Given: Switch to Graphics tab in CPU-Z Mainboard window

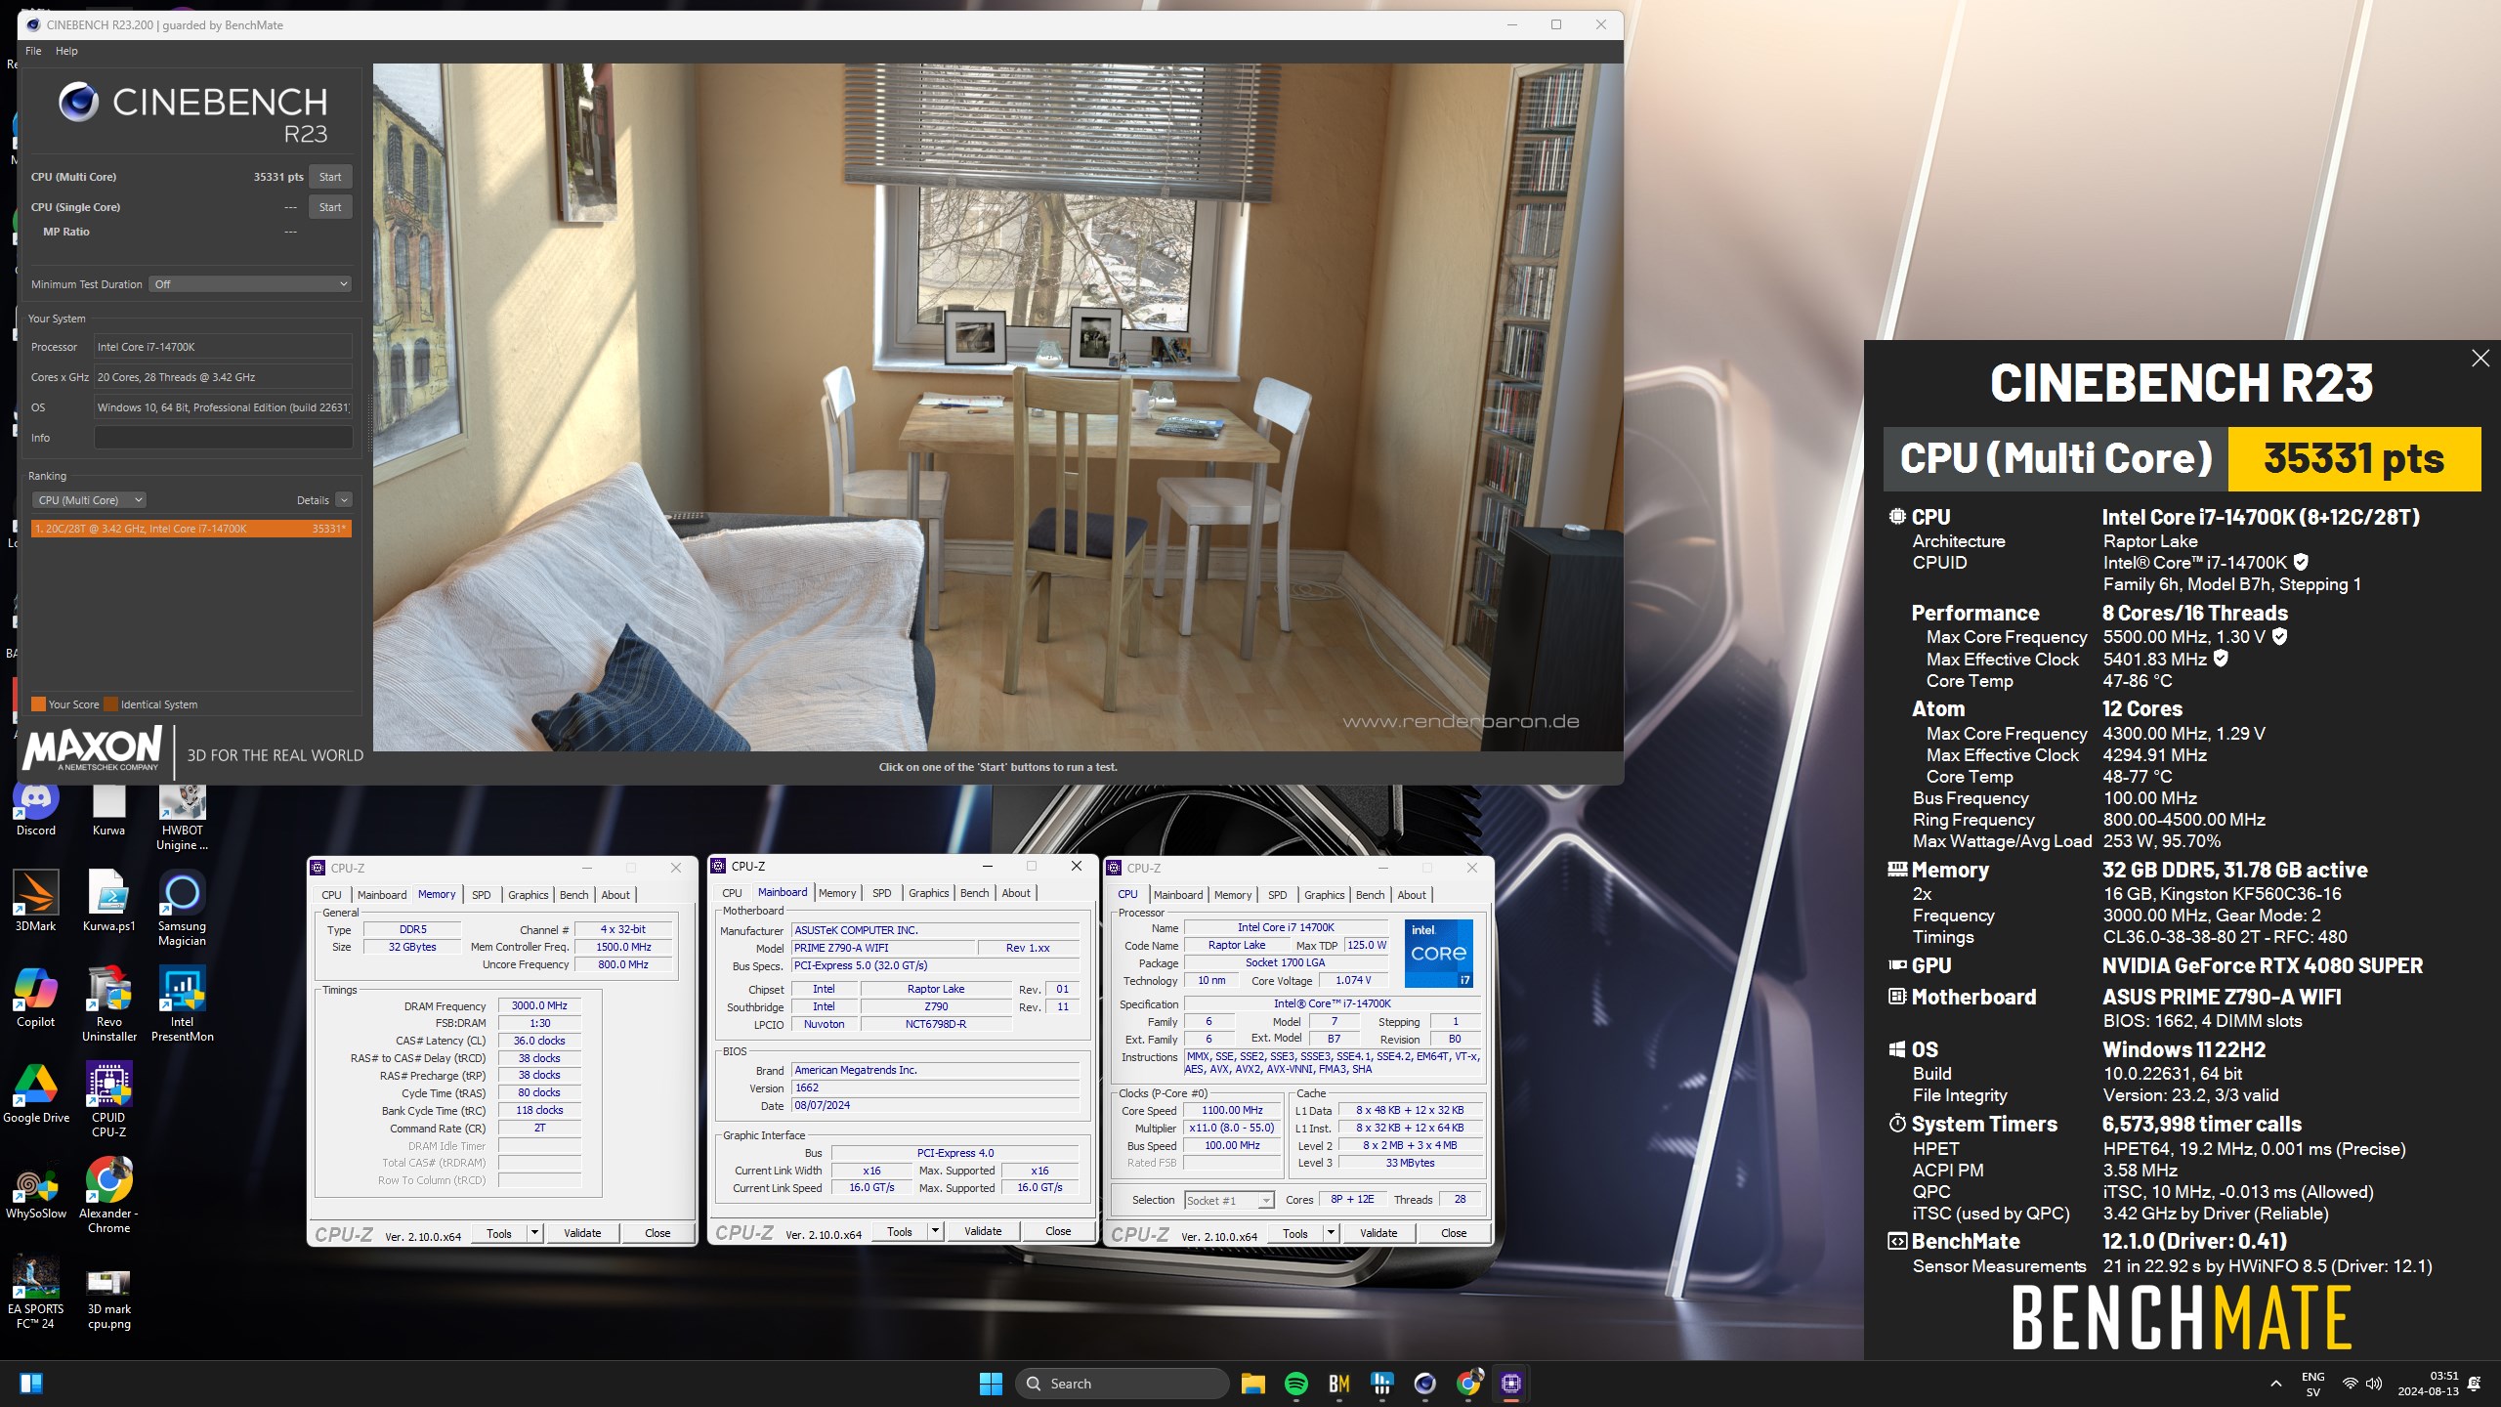Looking at the screenshot, I should coord(928,893).
